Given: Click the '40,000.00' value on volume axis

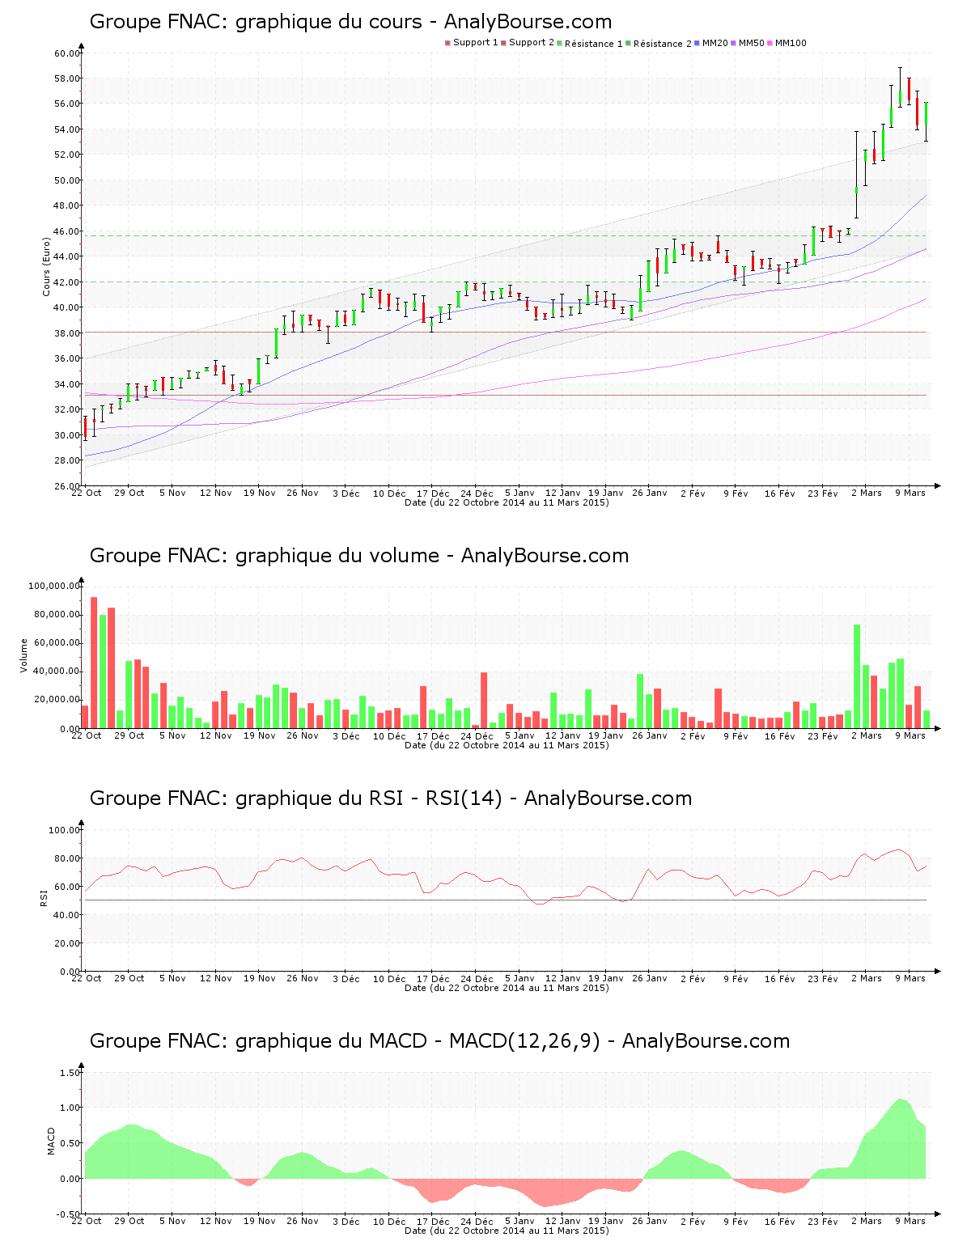Looking at the screenshot, I should [x=57, y=671].
